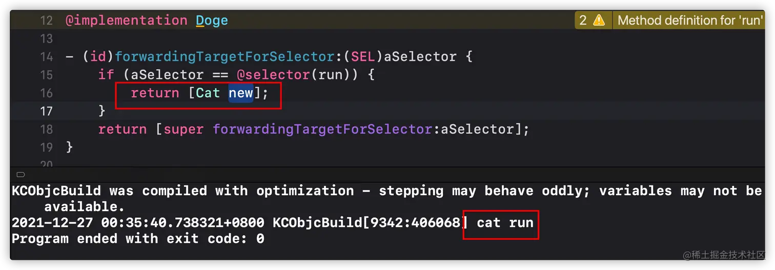775x270 pixels.
Task: Toggle breakpoint at line number 18
Action: tap(46, 129)
